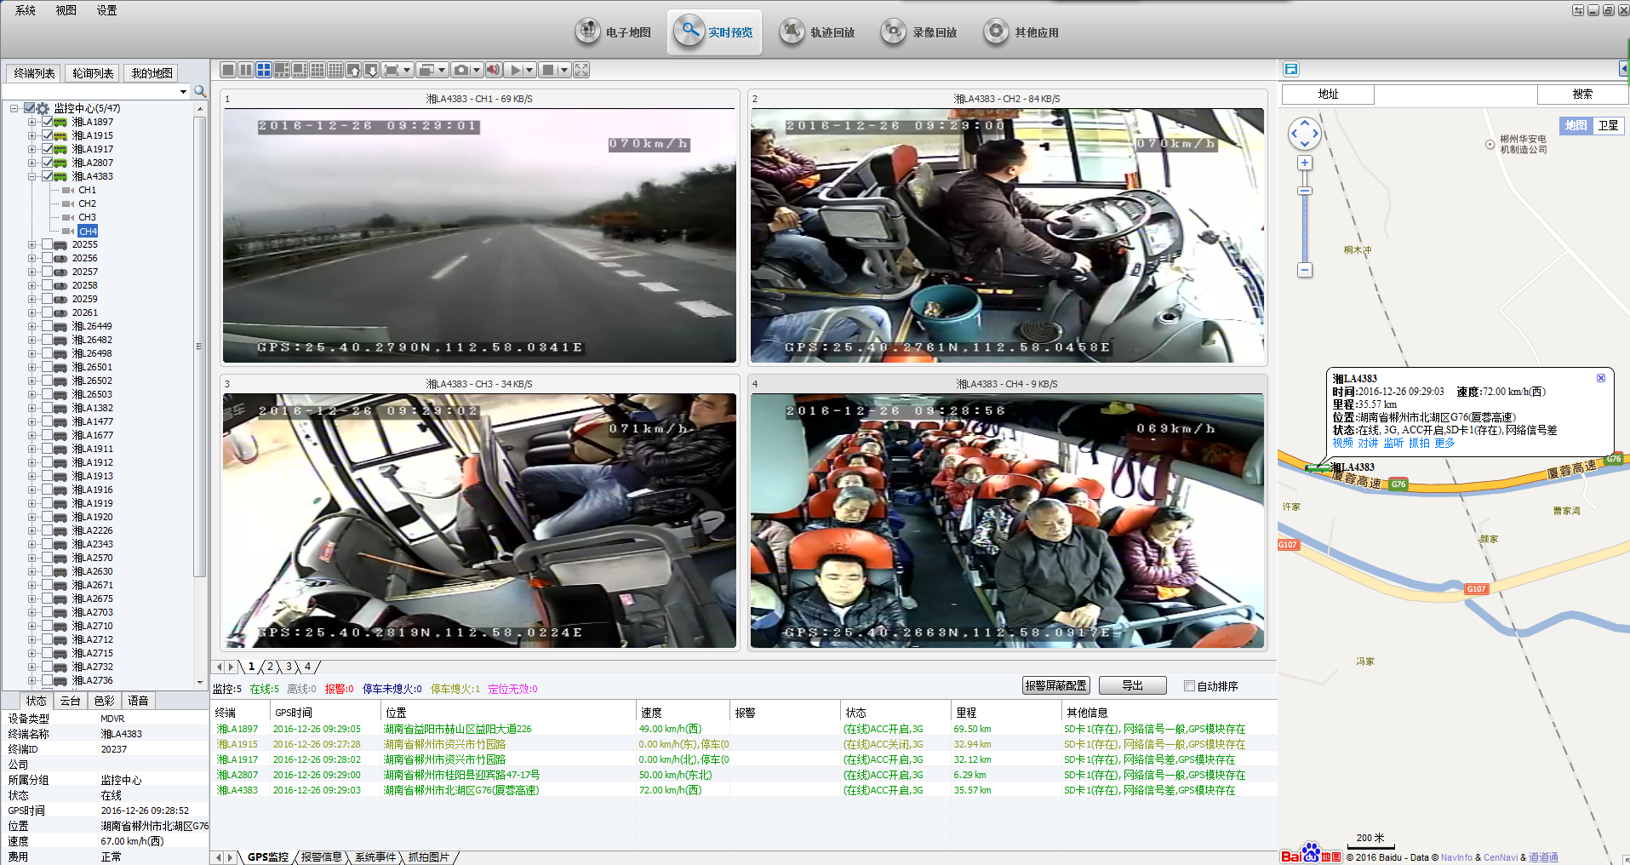Toggle fullscreen with the expand arrows icon

[581, 70]
